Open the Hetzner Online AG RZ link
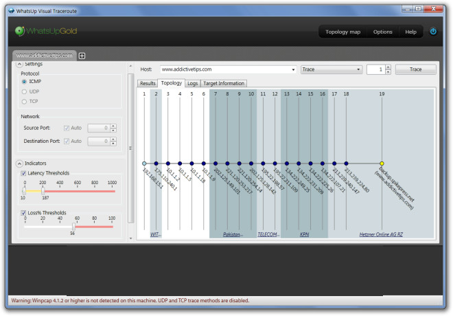 [x=381, y=234]
